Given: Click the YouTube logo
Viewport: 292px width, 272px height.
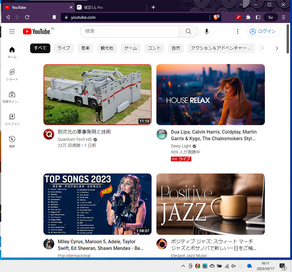Looking at the screenshot, I should (x=36, y=31).
